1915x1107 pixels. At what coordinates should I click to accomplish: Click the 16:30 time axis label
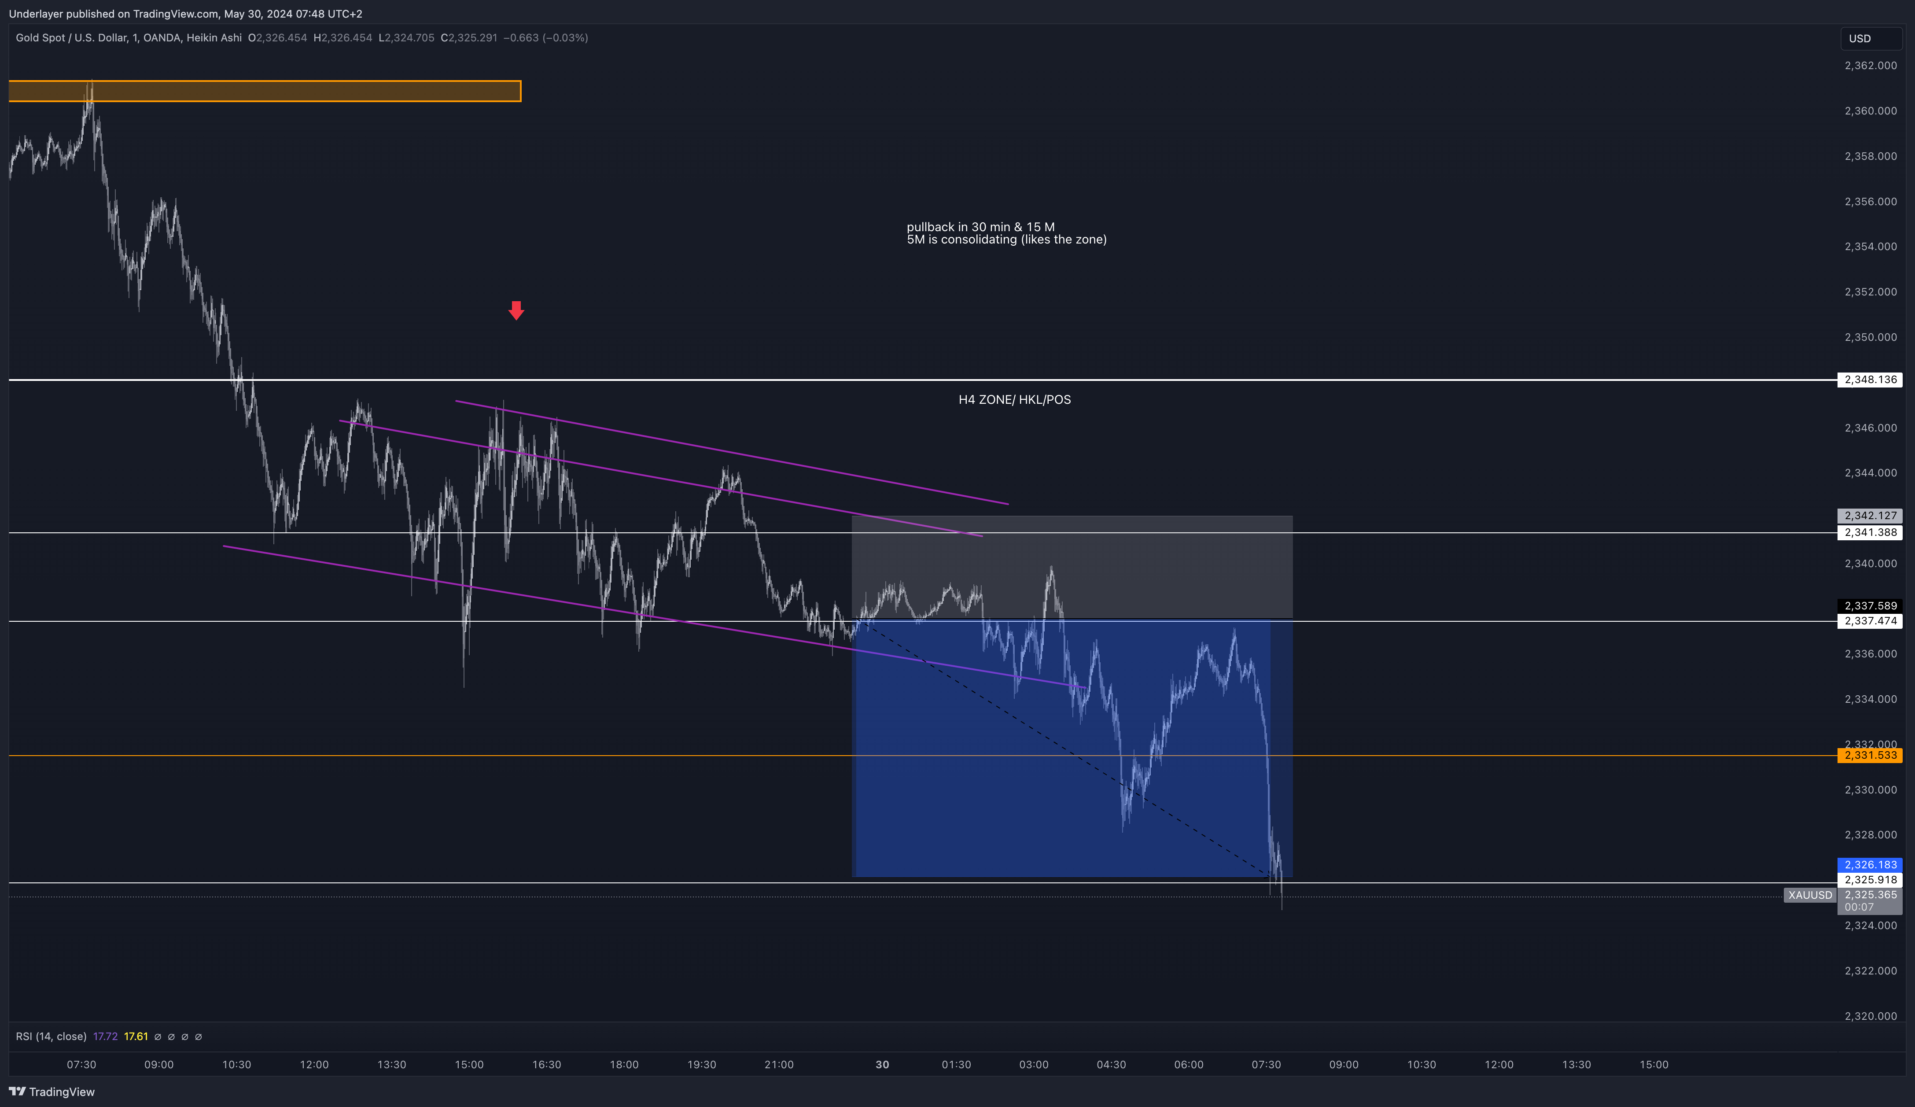tap(546, 1064)
